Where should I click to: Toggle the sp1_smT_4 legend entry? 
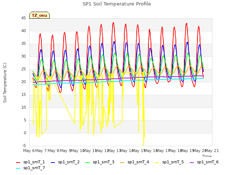click(x=135, y=162)
